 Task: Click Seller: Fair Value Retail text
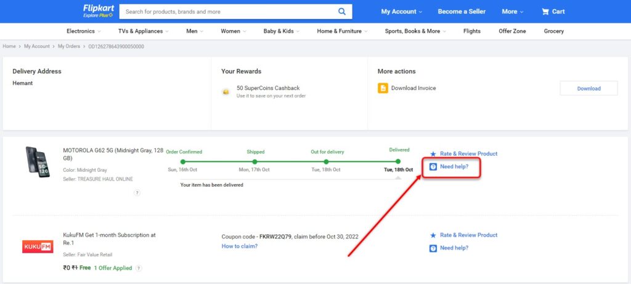[88, 254]
